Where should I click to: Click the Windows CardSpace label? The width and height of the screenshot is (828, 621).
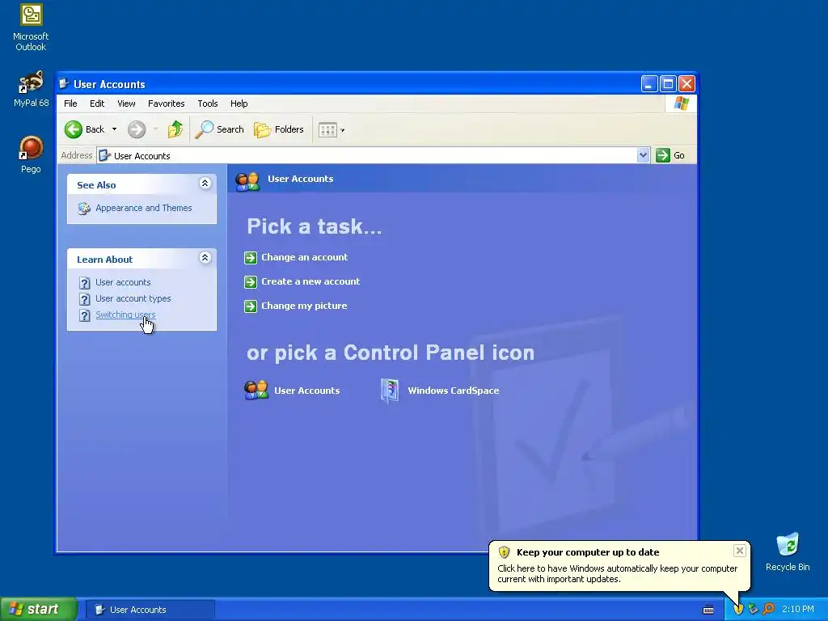pyautogui.click(x=453, y=391)
